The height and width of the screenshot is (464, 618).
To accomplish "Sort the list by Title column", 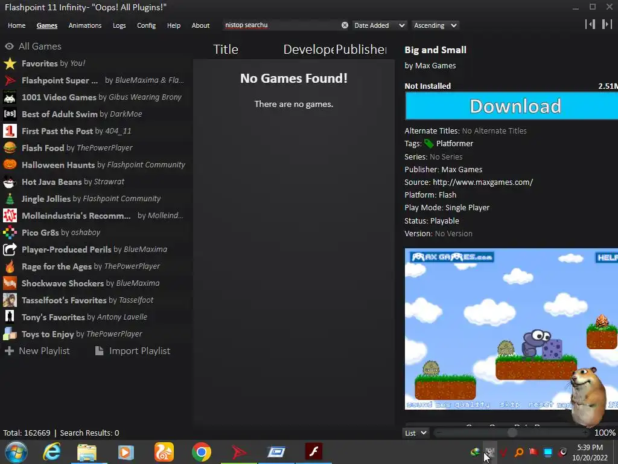I will 226,50.
